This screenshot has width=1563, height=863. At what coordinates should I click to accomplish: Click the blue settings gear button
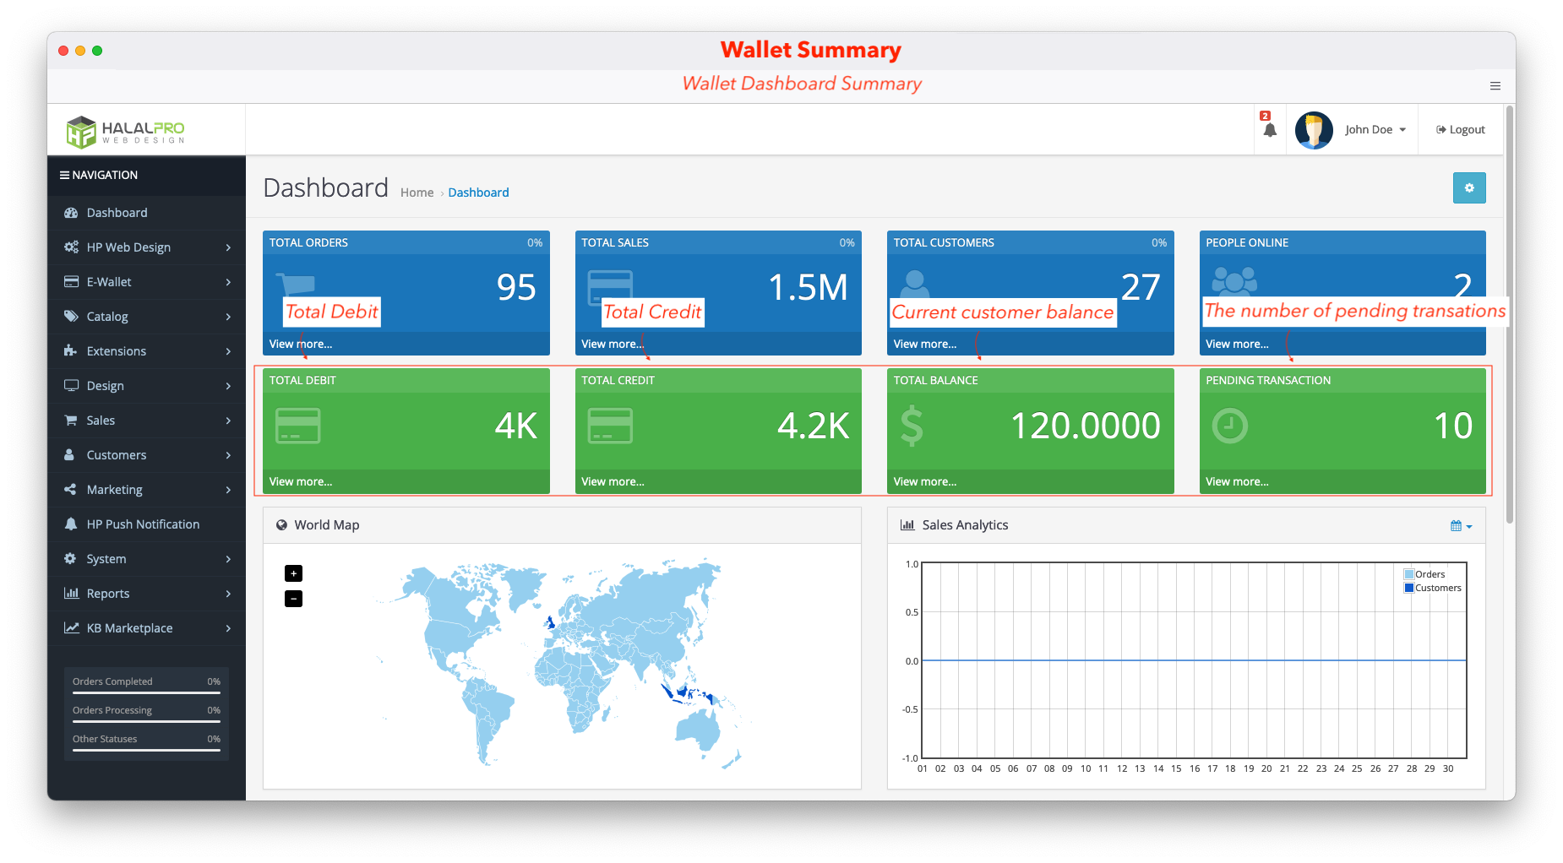coord(1468,188)
